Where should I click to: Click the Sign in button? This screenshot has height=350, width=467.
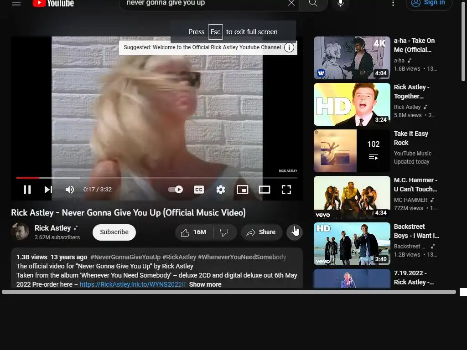point(429,3)
